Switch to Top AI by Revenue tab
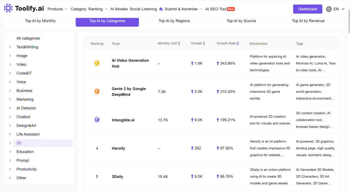 pyautogui.click(x=308, y=21)
